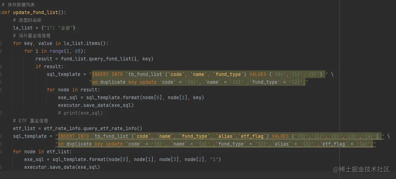Click the fold marker beside the first sql_template line

click(x=1, y=74)
